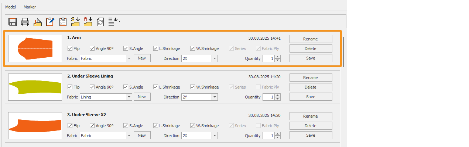Click the ruler and triangle folder icon
Screen dimensions: 469x147
pos(38,22)
